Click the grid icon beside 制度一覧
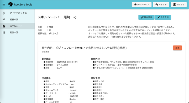 click(4, 32)
